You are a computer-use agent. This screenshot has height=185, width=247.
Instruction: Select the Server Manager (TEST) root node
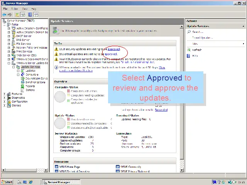(20, 20)
